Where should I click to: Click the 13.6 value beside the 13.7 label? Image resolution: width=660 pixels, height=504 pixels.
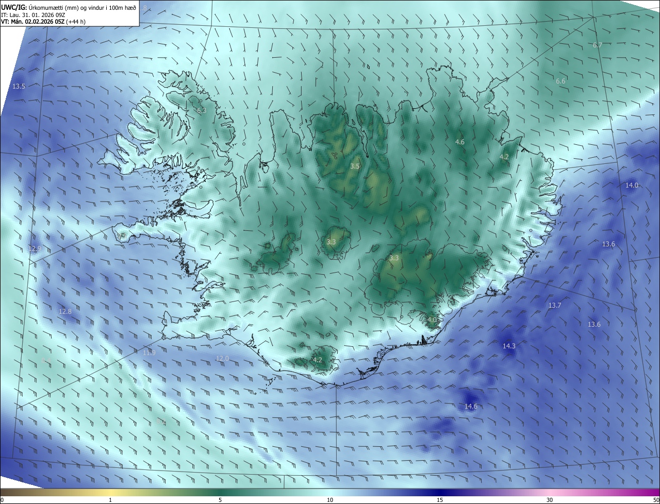tap(594, 325)
